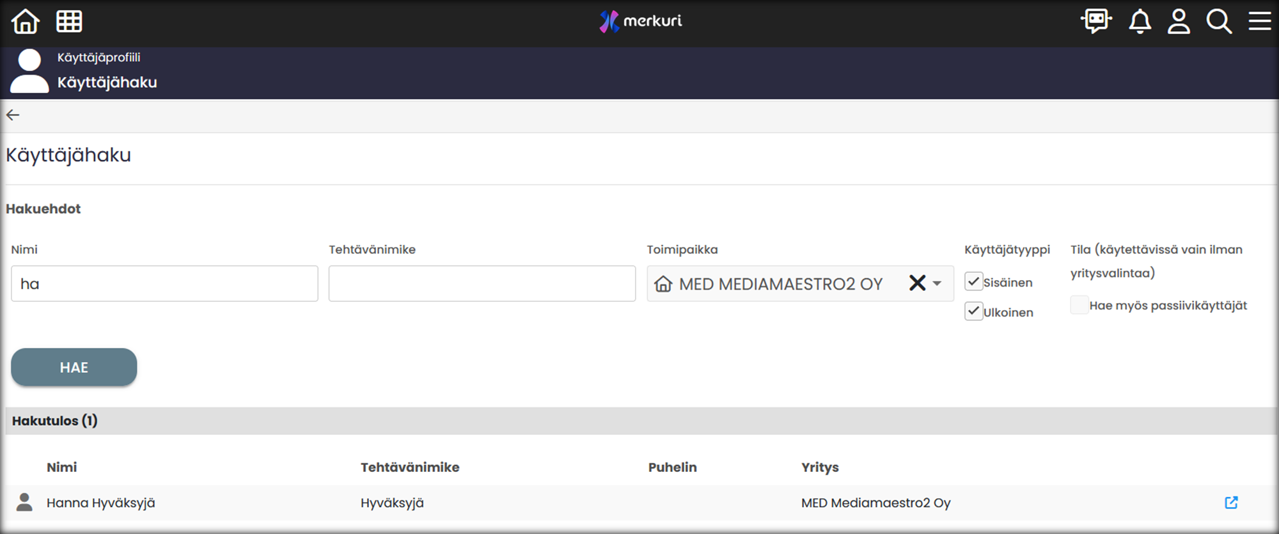
Task: Clear the Toimipaikka selection with X
Action: click(x=917, y=283)
